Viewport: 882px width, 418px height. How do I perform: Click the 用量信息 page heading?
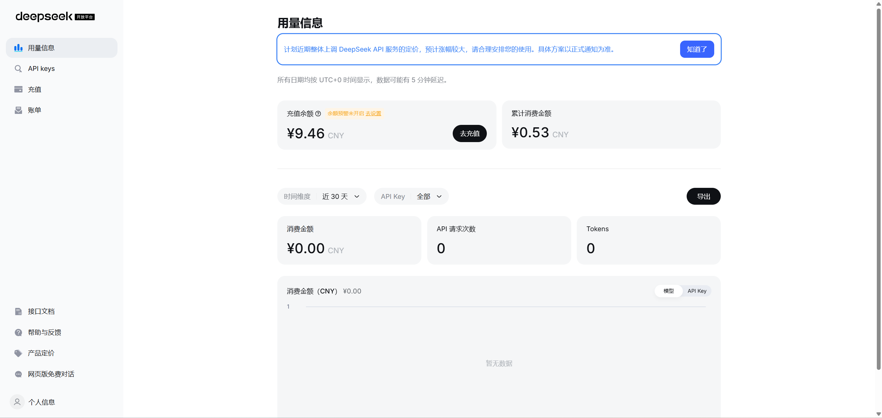[x=300, y=23]
